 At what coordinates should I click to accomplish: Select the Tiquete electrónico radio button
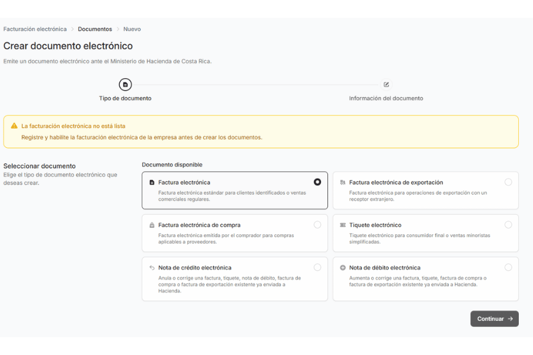pyautogui.click(x=508, y=225)
